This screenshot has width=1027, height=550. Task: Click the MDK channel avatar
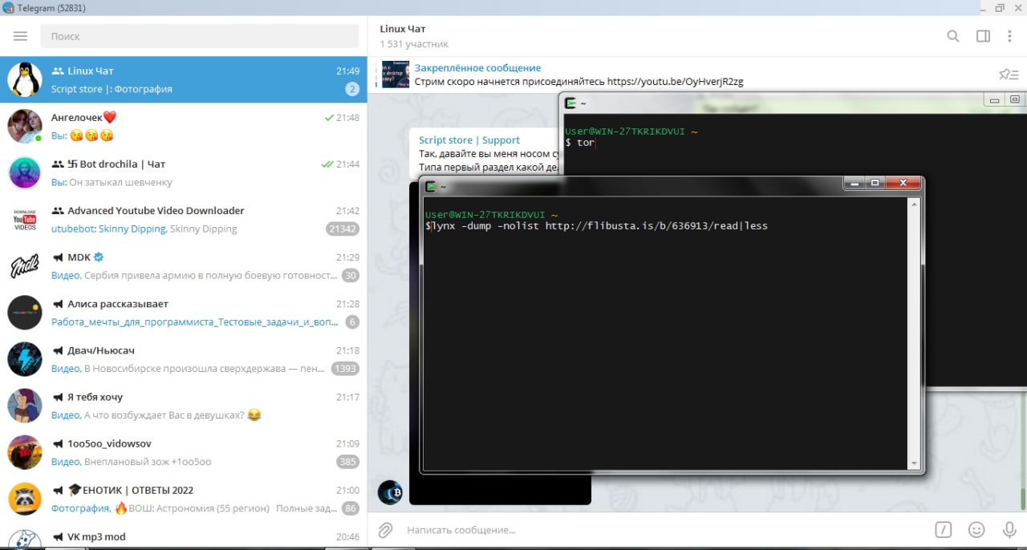[25, 265]
